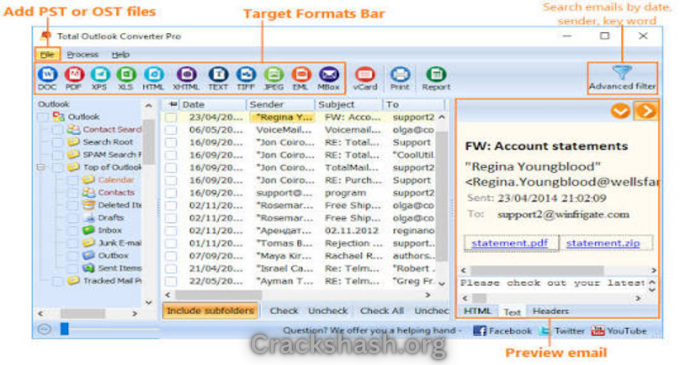Viewport: 696px width, 365px height.
Task: Click the Sent Items folder icon
Action: click(89, 268)
